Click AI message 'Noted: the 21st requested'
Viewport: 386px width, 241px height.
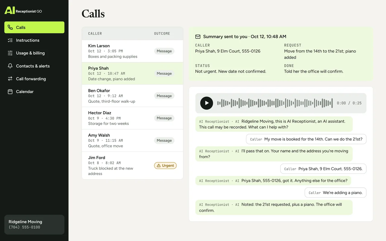(x=274, y=207)
